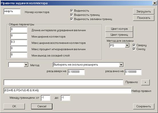Focus Мин.выход за соседнй слой field
The width and height of the screenshot is (158, 113).
tap(19, 55)
